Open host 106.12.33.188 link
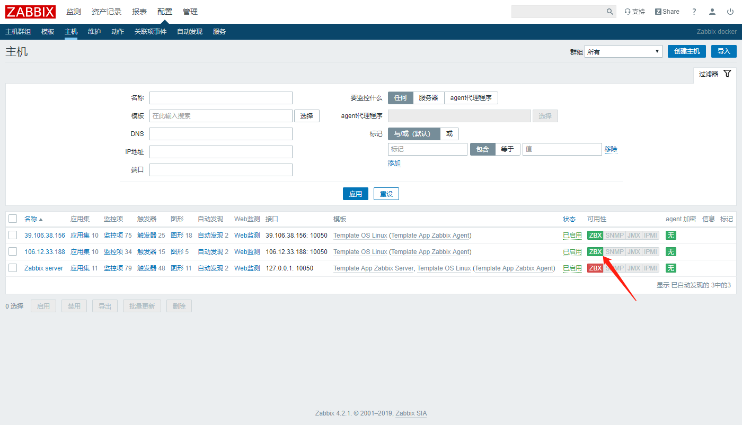Screen dimensions: 742x425 tap(45, 252)
